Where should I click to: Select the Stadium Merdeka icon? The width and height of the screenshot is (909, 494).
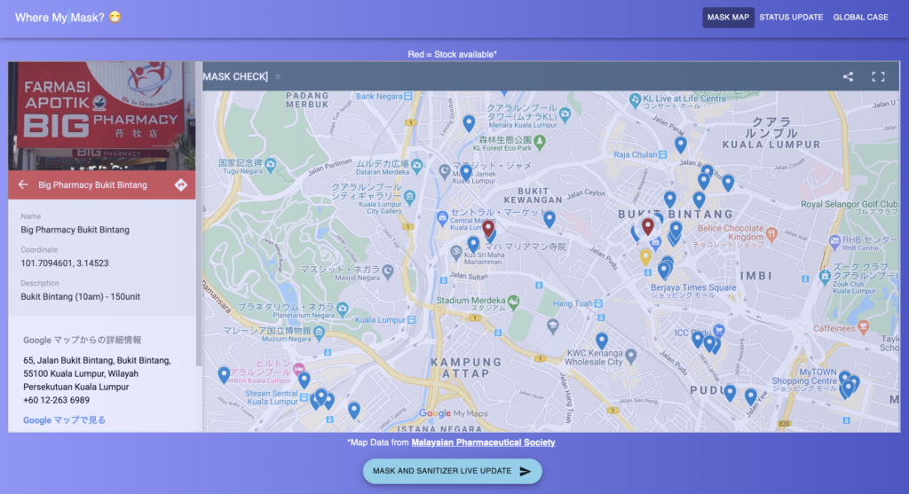point(513,302)
